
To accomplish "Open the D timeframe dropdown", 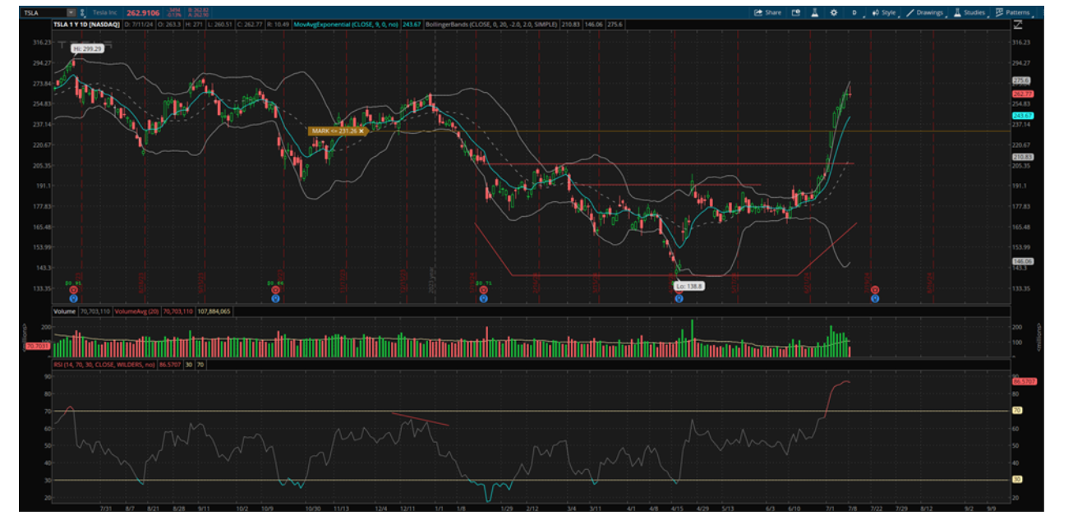I will [856, 13].
